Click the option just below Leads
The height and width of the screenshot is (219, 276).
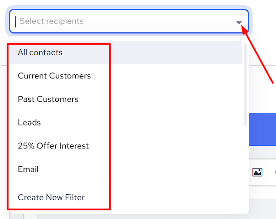pos(53,146)
